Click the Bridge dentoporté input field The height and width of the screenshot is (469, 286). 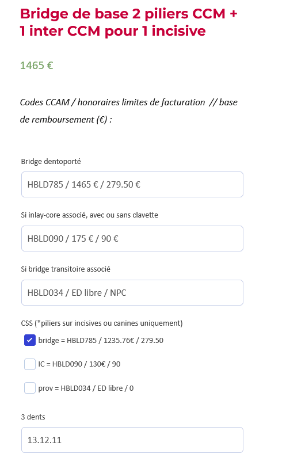coord(132,185)
